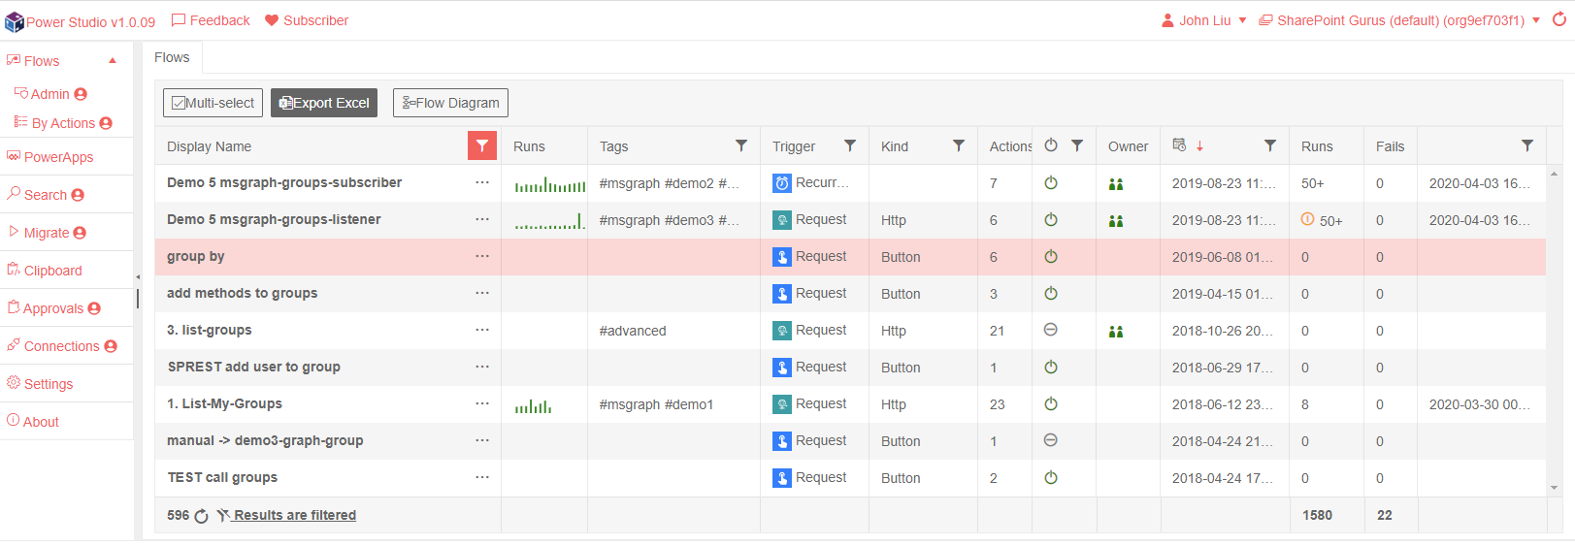Screen dimensions: 1575x545
Task: Toggle state of manual -> demo3-graph-group flow
Action: click(x=1051, y=441)
